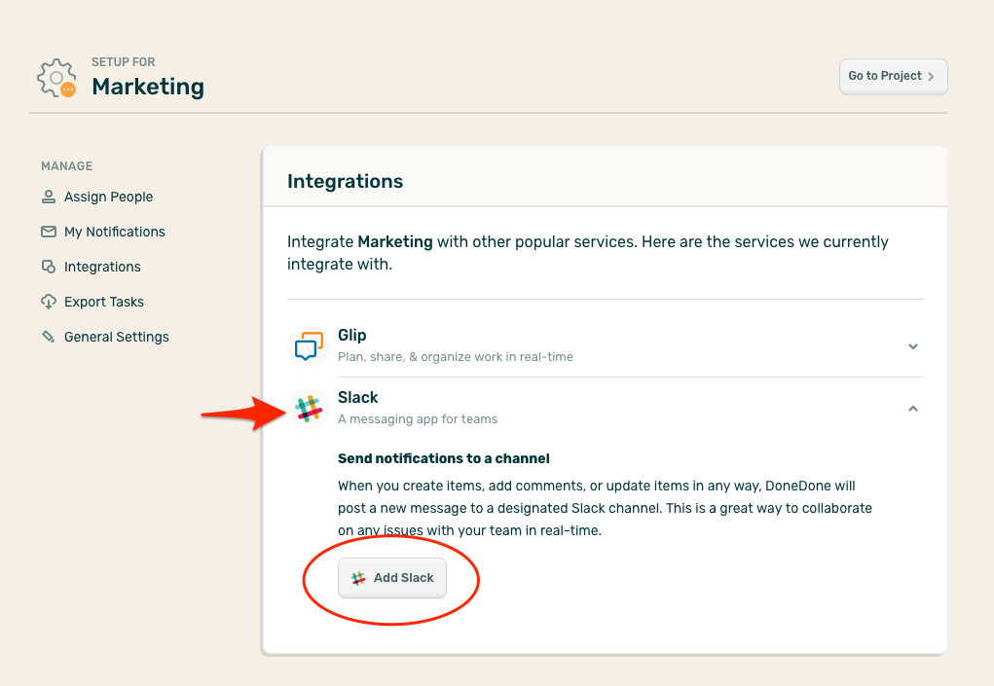
Task: Open Assign People page
Action: [x=108, y=197]
